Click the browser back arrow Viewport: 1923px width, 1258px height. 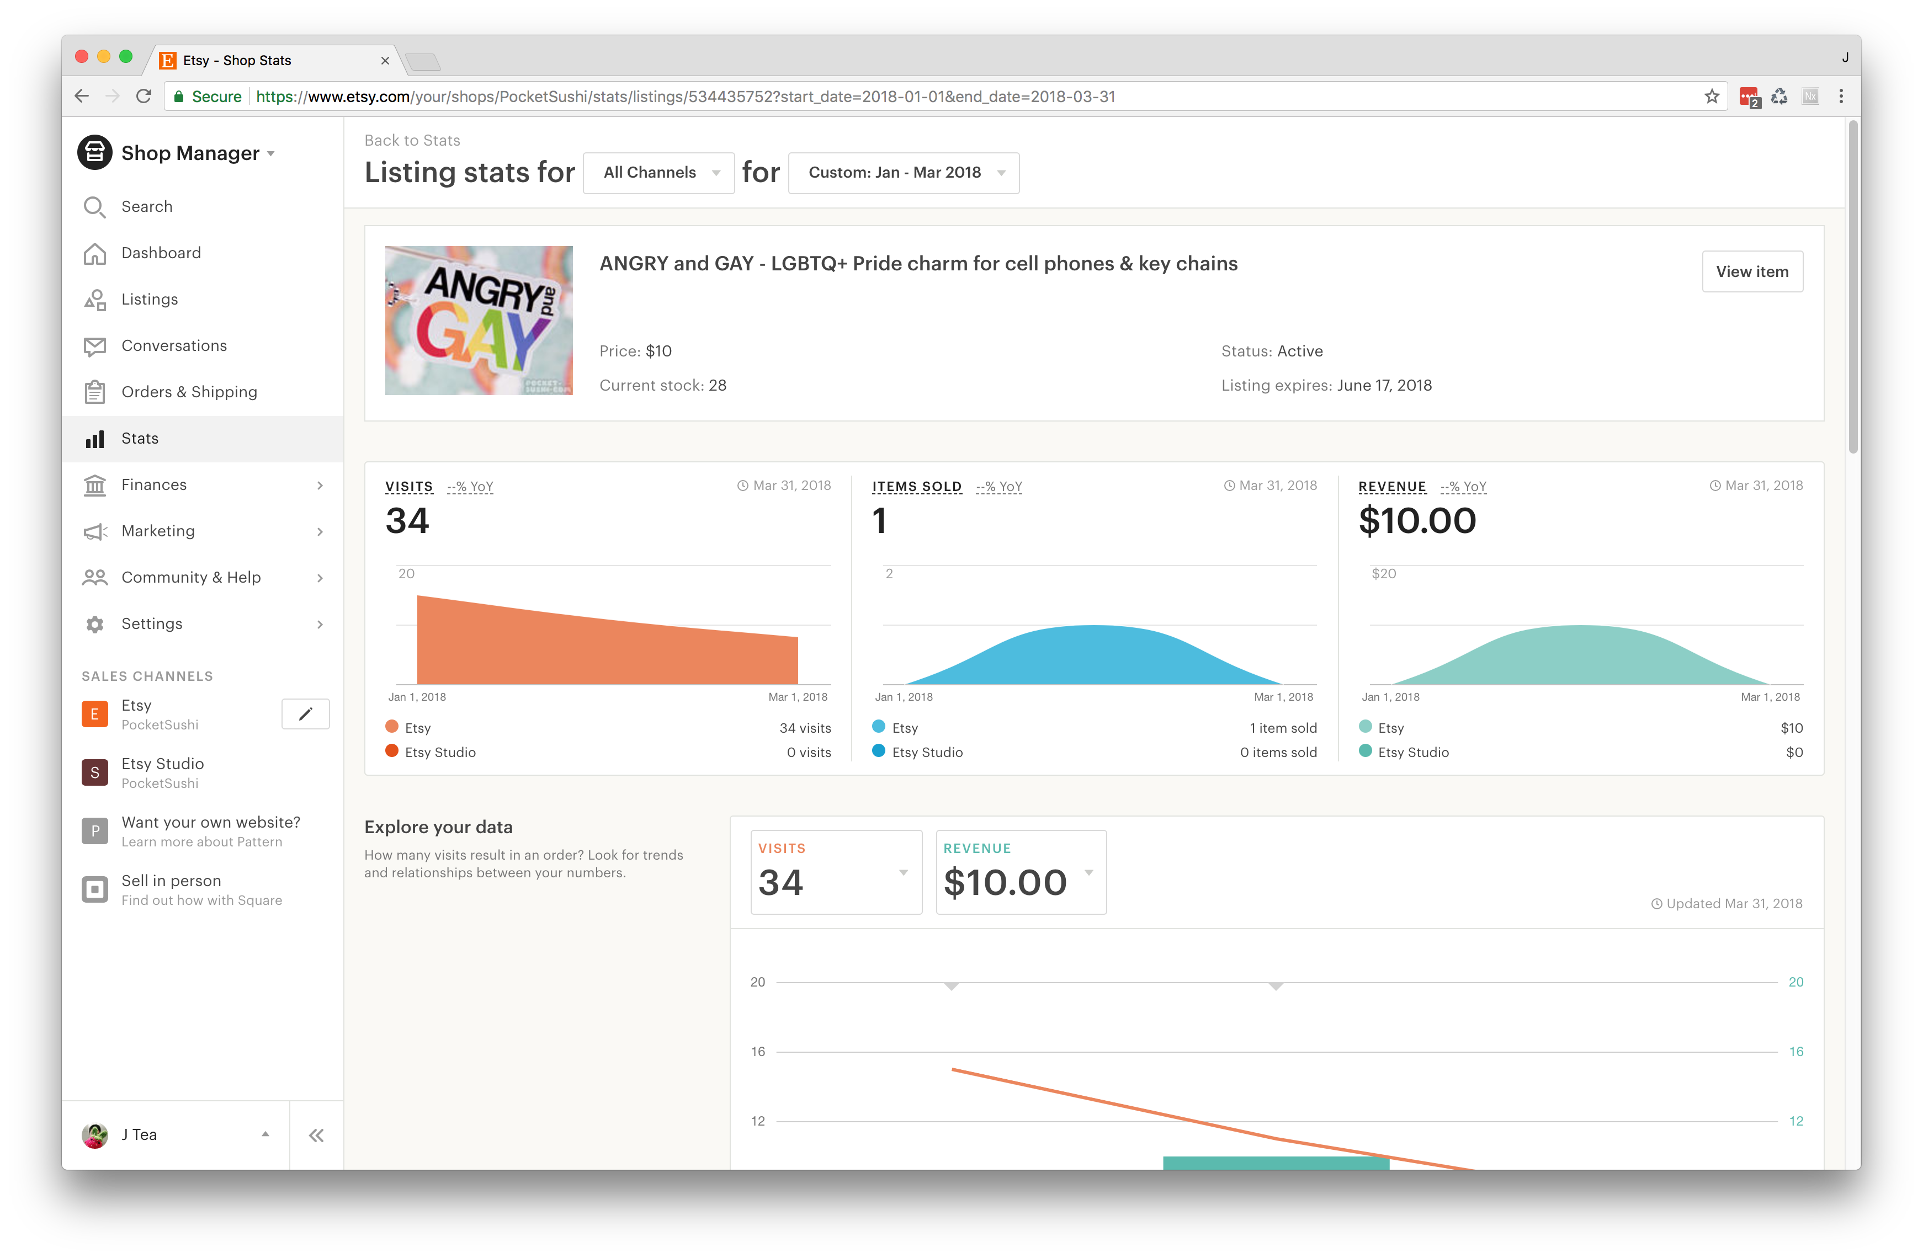click(82, 97)
